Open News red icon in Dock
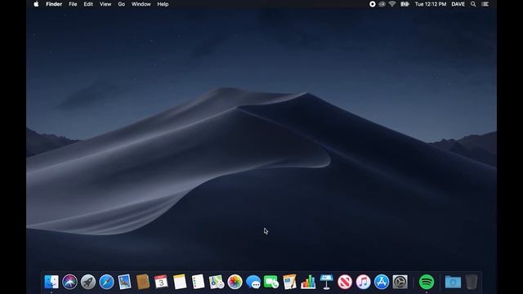Screen dimensions: 523x294 coord(345,282)
